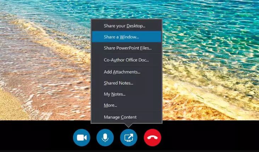Open Manage Content
The width and height of the screenshot is (259, 152).
[x=126, y=117]
